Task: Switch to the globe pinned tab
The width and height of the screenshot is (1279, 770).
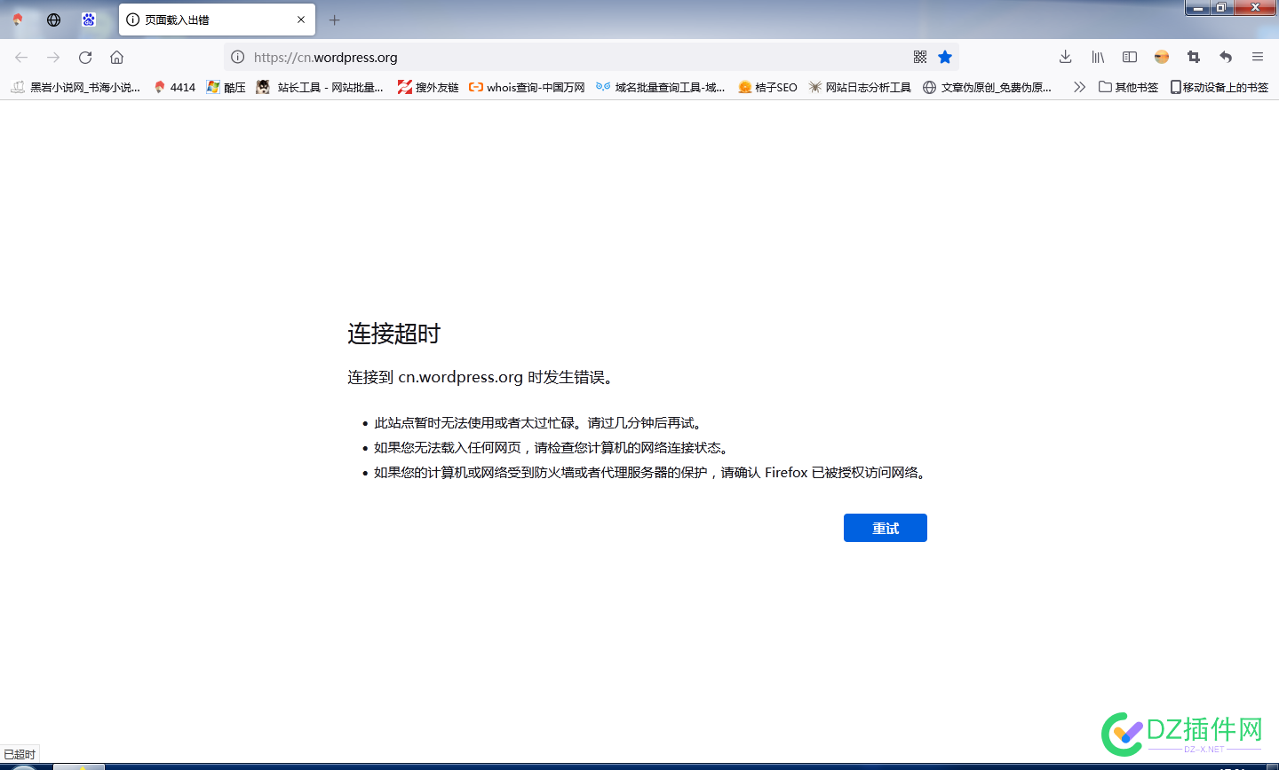Action: pyautogui.click(x=53, y=20)
